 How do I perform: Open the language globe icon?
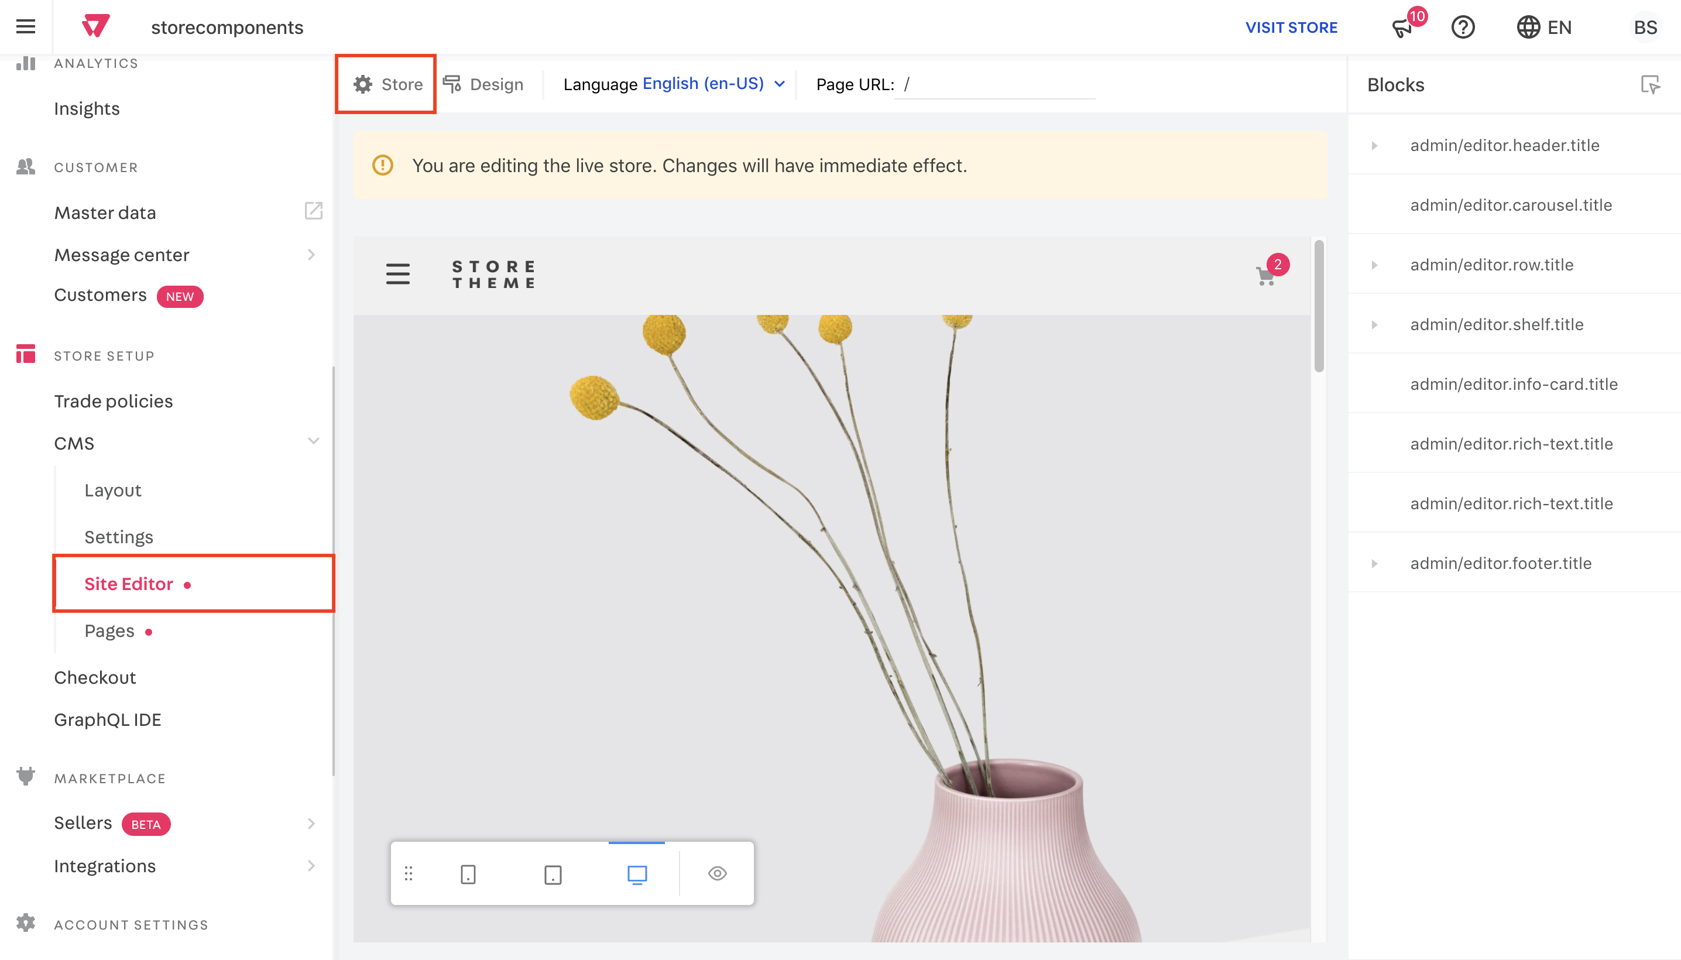tap(1528, 28)
